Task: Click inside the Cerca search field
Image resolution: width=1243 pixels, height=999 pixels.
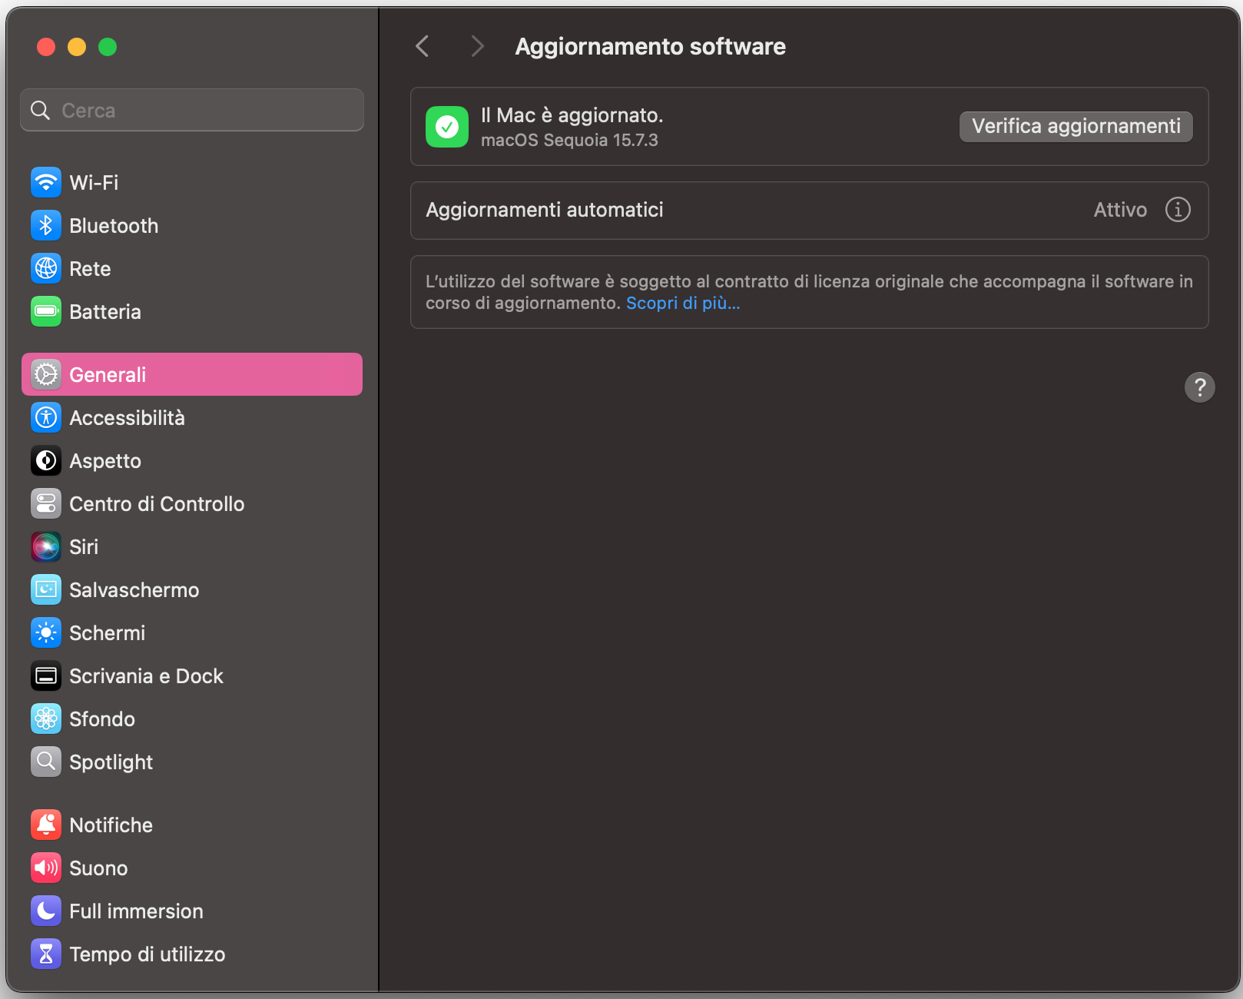Action: [191, 110]
